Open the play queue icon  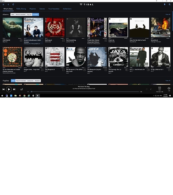[x=21, y=89]
